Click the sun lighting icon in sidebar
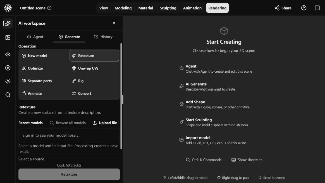Screen dimensions: 325x183 tap(8, 81)
